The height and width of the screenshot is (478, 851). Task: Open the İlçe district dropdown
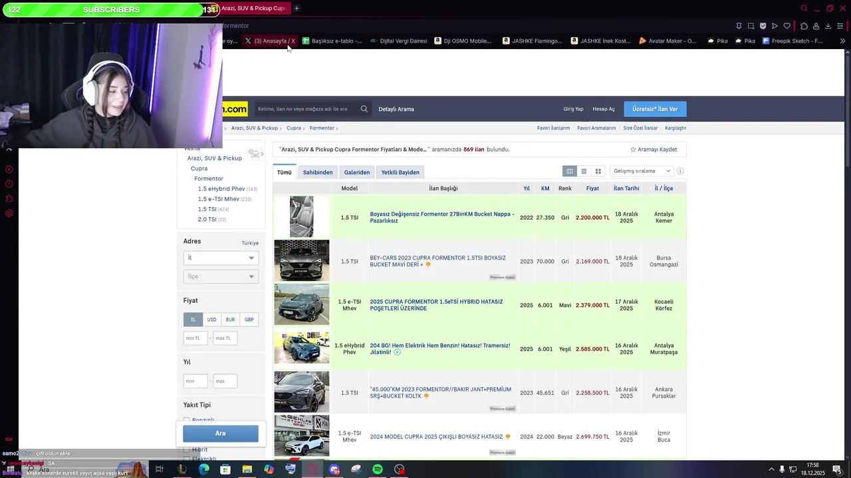click(221, 276)
